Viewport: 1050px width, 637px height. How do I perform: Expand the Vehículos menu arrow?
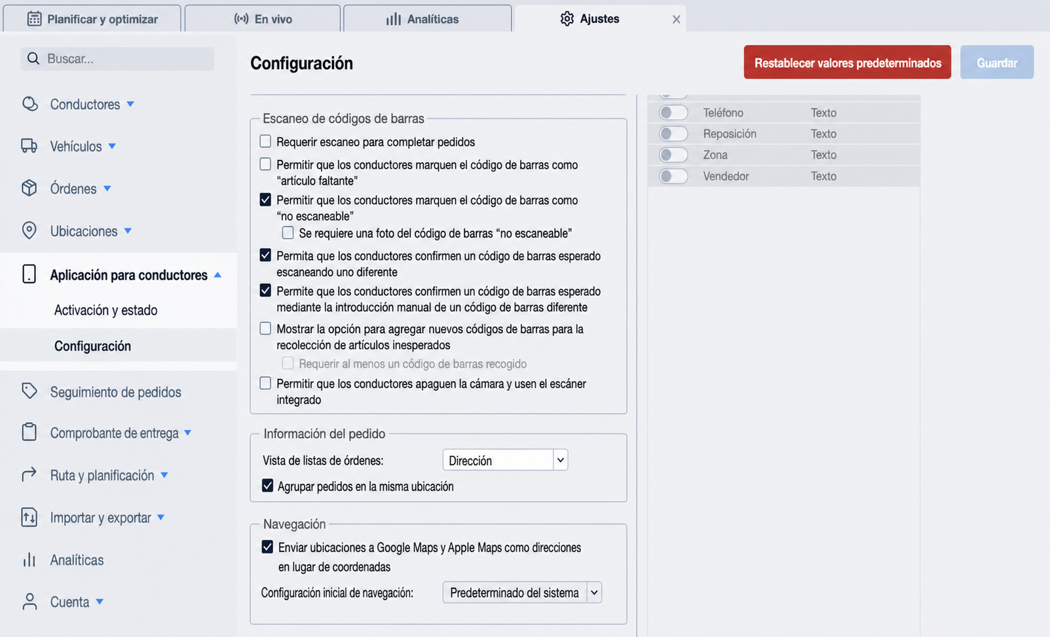coord(112,146)
